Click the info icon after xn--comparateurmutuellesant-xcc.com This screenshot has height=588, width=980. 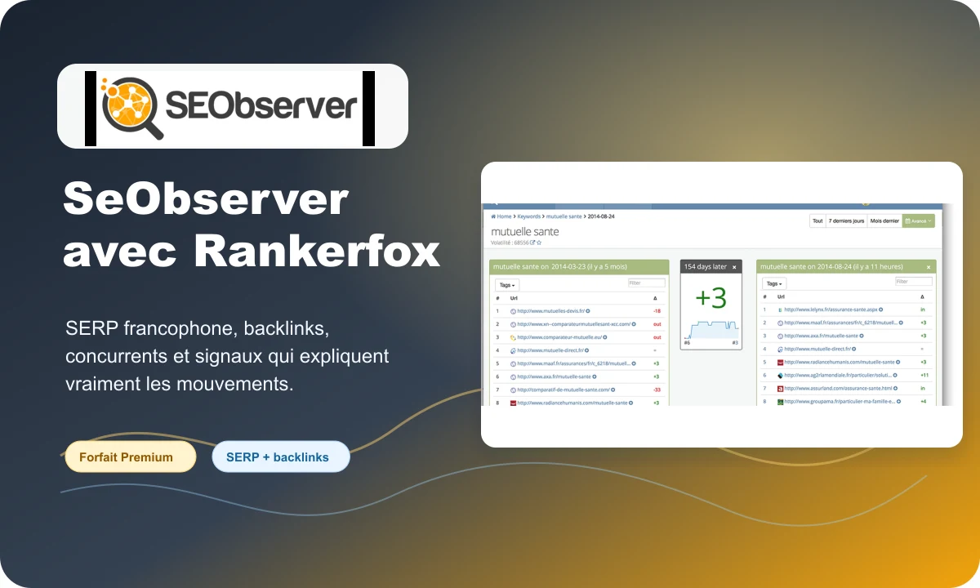tap(634, 324)
